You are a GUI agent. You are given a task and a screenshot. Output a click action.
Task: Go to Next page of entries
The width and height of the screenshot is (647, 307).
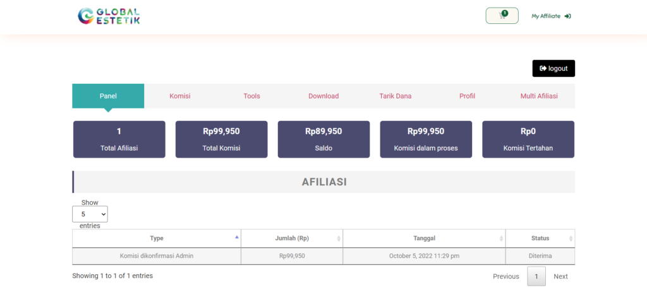tap(560, 277)
